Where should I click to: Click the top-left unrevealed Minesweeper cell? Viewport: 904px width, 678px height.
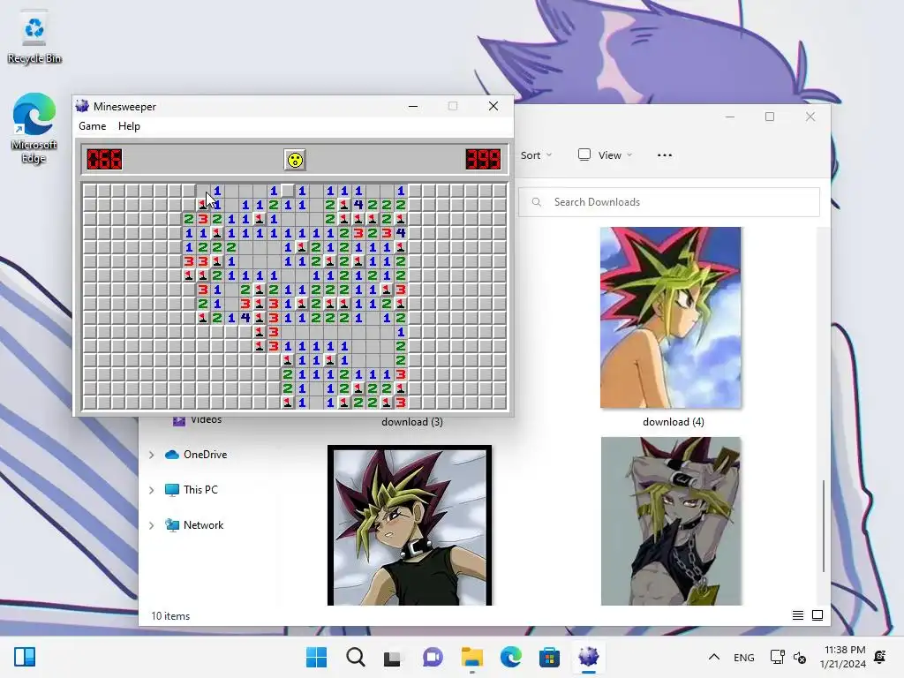90,191
